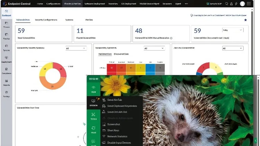The image size is (260, 146).
Task: Click the Send Ctrl+Alt+Del option
Action: [118, 112]
